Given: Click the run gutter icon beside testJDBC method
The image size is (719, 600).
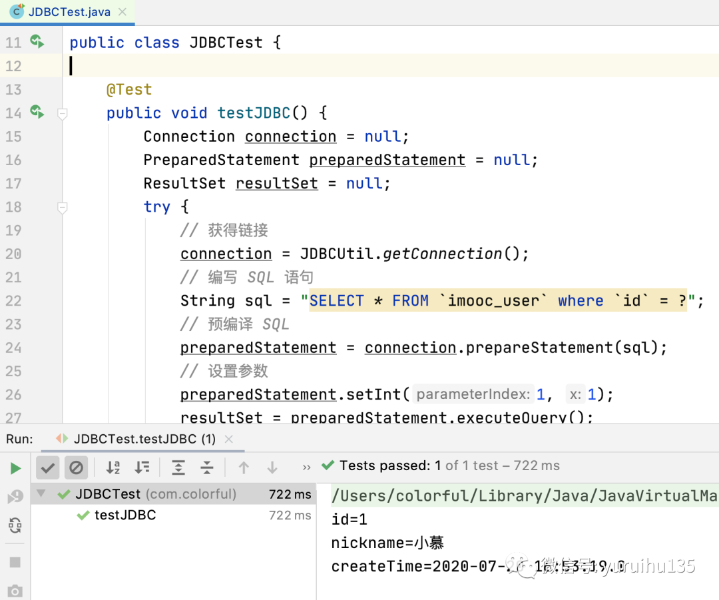Looking at the screenshot, I should point(37,112).
